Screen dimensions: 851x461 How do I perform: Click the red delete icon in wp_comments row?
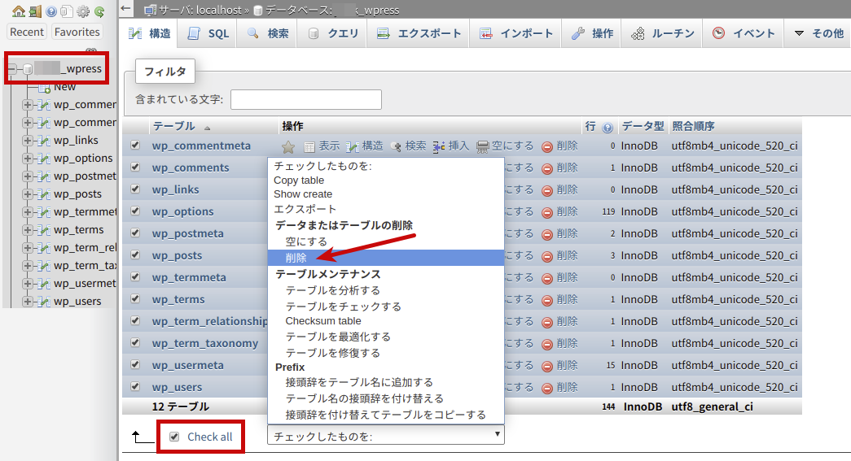tap(547, 168)
